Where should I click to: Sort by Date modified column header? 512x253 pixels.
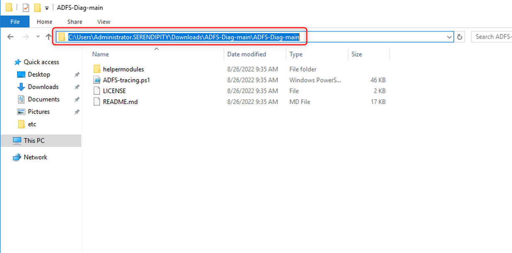pos(246,54)
